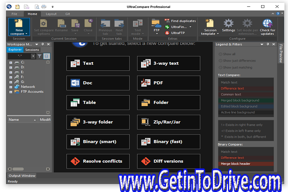The width and height of the screenshot is (288, 192).
Task: Click Set mode per extension icon
Action: pyautogui.click(x=247, y=23)
